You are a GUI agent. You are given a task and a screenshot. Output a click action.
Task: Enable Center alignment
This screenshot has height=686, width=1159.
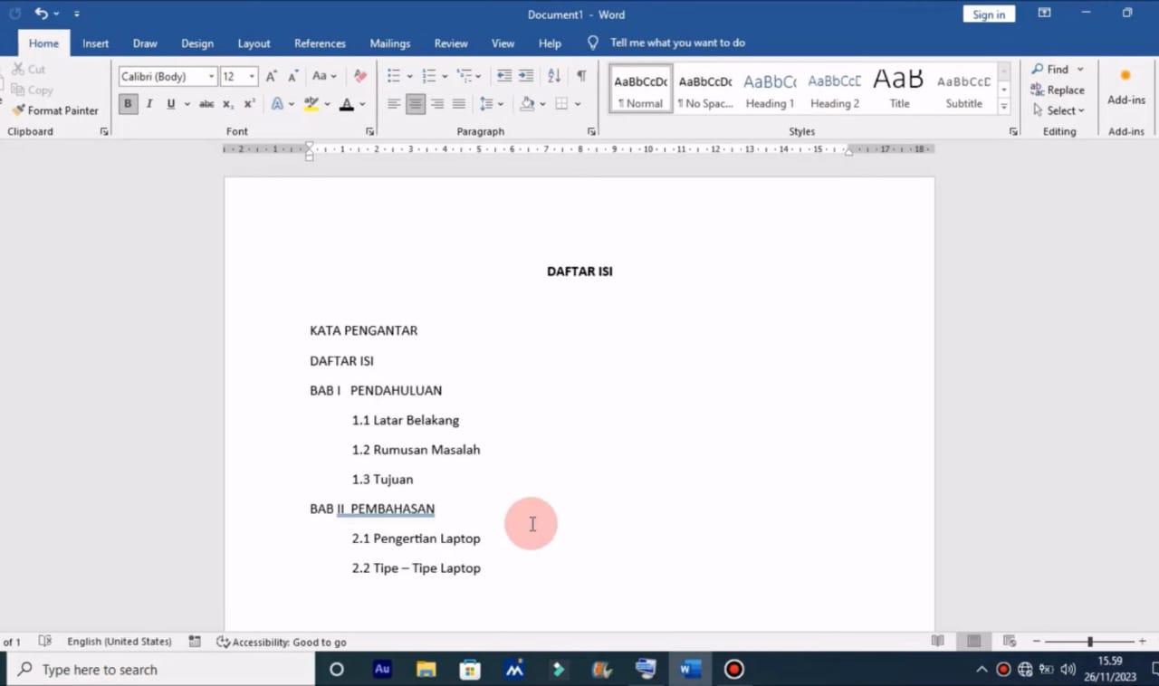coord(416,104)
